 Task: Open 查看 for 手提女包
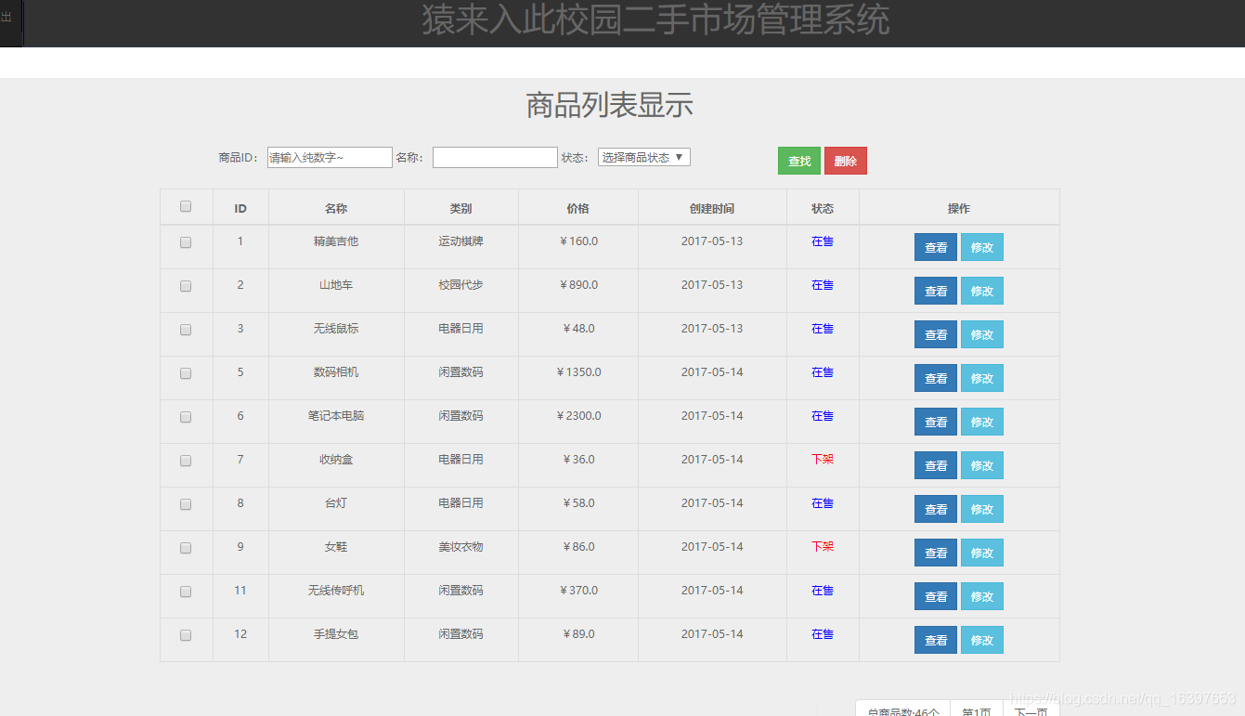point(936,640)
